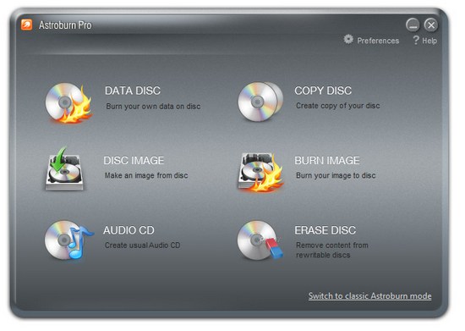Click the Help question mark icon
Viewport: 465px width, 331px height.
pyautogui.click(x=416, y=40)
